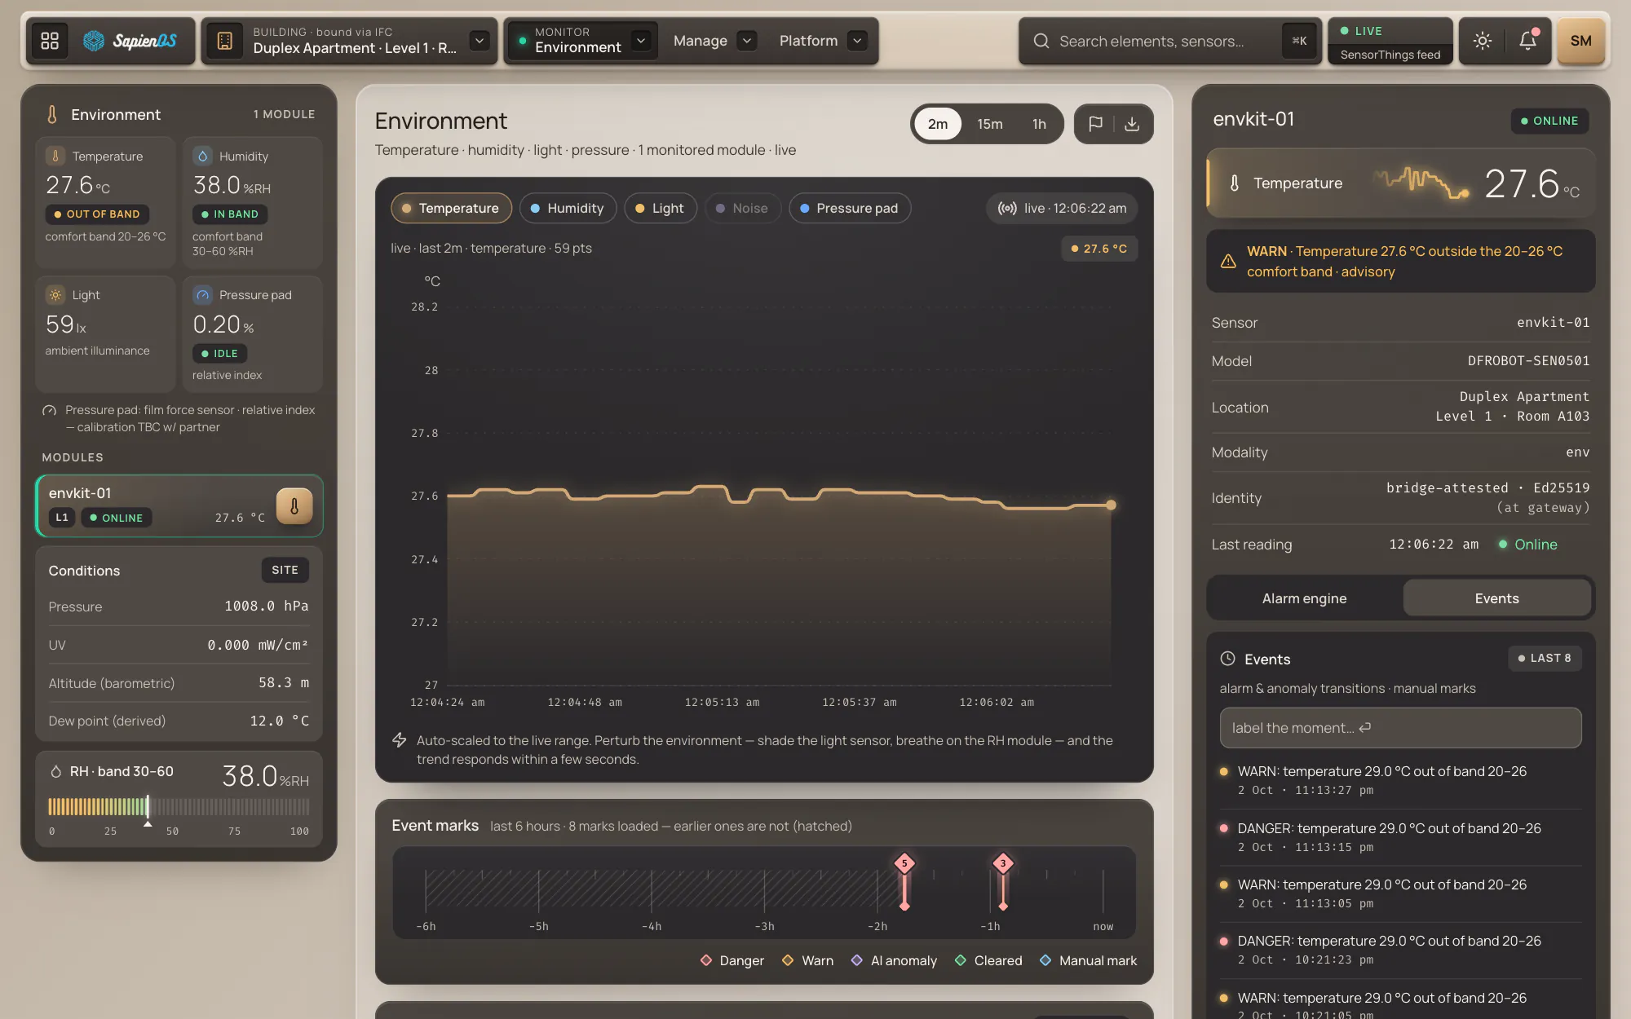Click the ONLINE status badge on envkit-01 panel
Image resolution: width=1631 pixels, height=1019 pixels.
click(x=1549, y=121)
